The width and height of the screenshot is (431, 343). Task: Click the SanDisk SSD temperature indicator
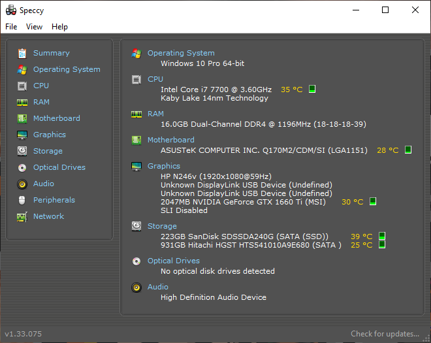382,236
